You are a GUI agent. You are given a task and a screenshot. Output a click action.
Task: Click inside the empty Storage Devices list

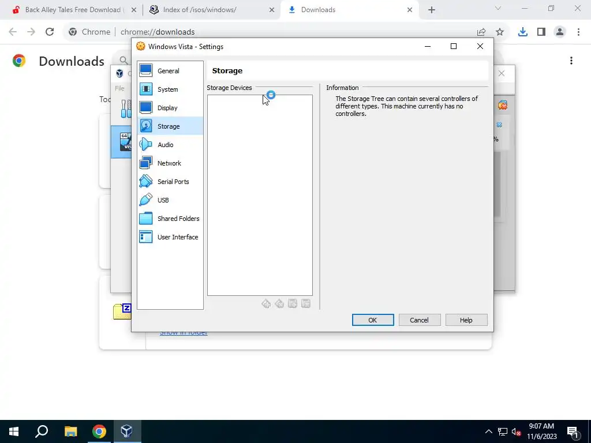(260, 195)
